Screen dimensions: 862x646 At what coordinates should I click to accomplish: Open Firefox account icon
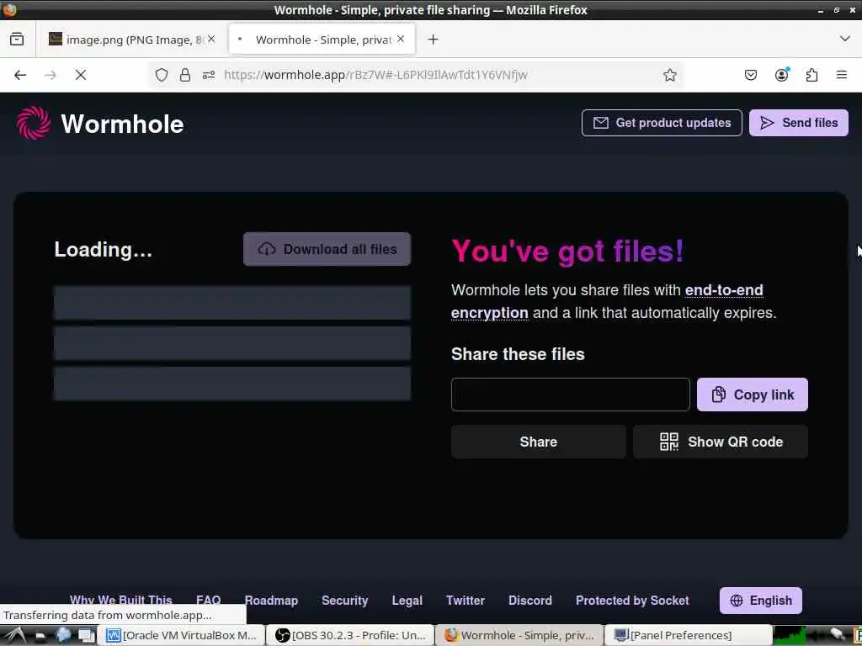click(781, 75)
